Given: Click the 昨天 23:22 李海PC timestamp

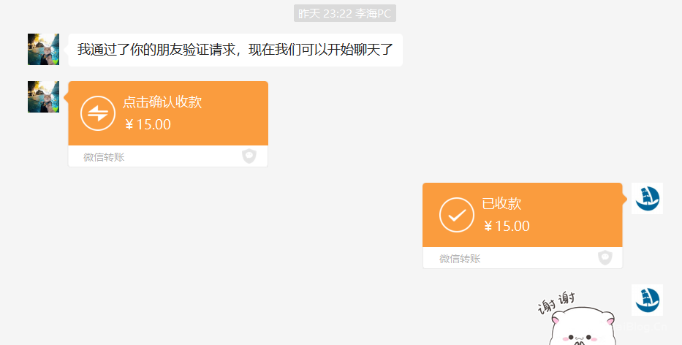Looking at the screenshot, I should click(x=345, y=13).
